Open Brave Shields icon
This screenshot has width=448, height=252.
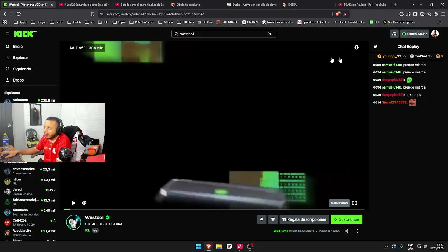pyautogui.click(x=337, y=14)
